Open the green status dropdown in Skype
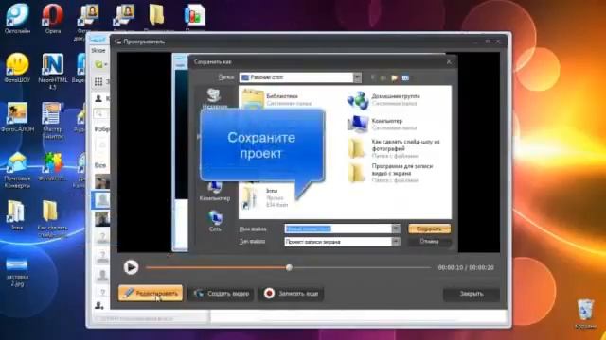606x340 pixels. click(x=101, y=65)
